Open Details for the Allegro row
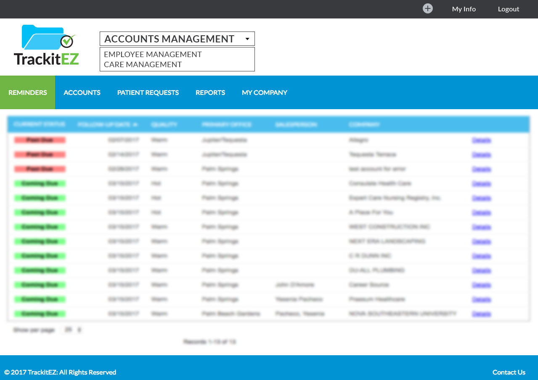The width and height of the screenshot is (538, 380). [x=481, y=140]
